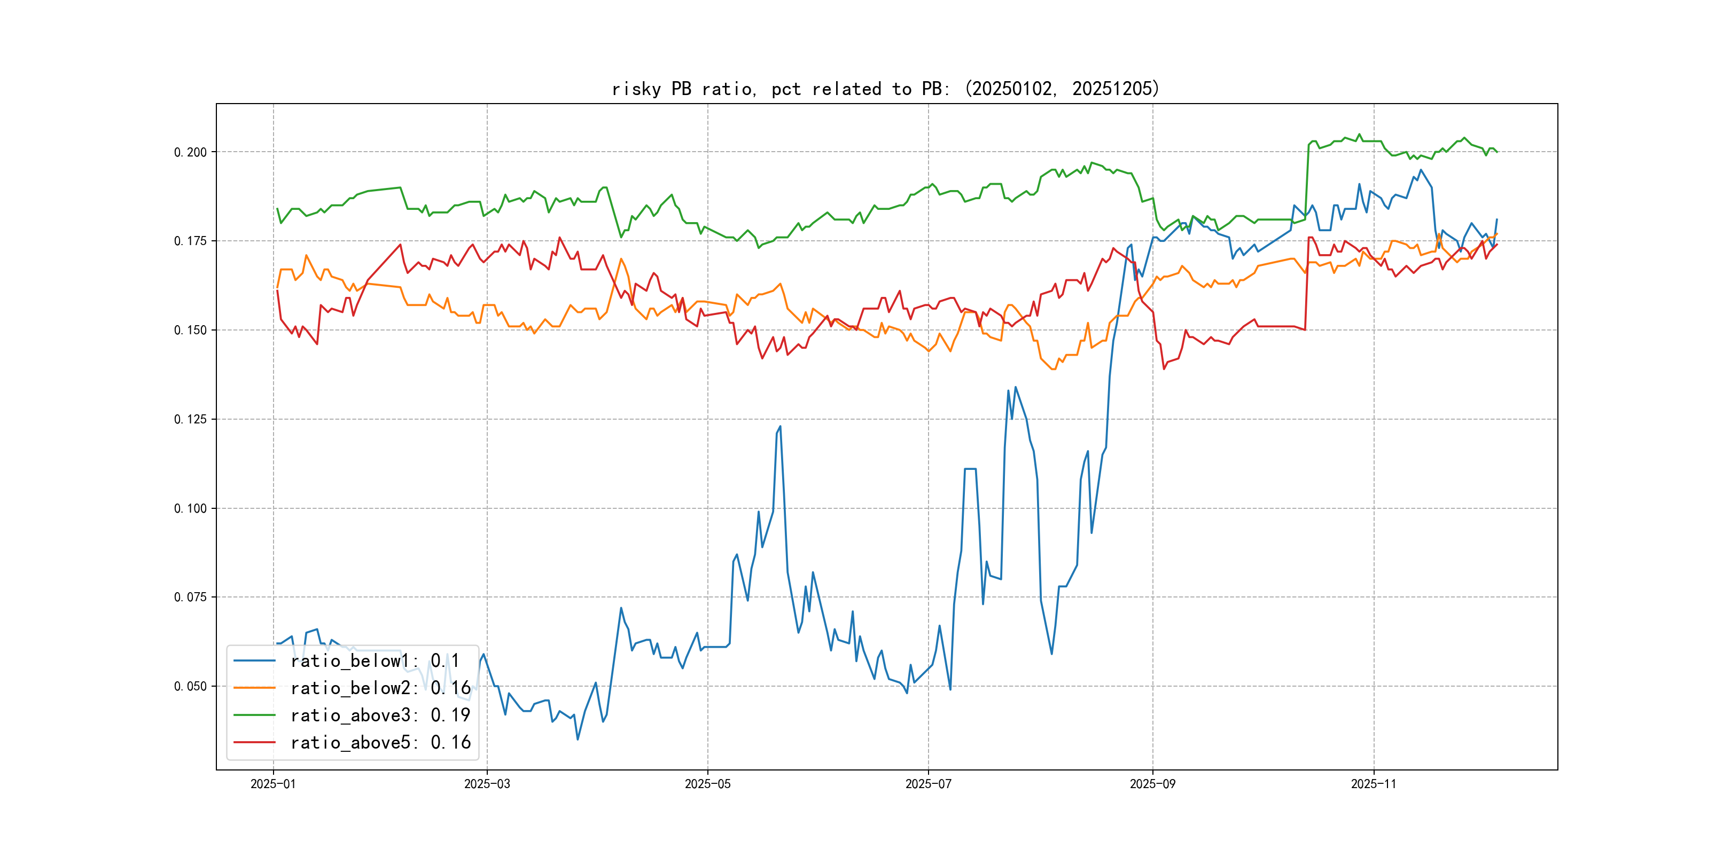Click the green ratio_above3 legend line

[x=254, y=715]
